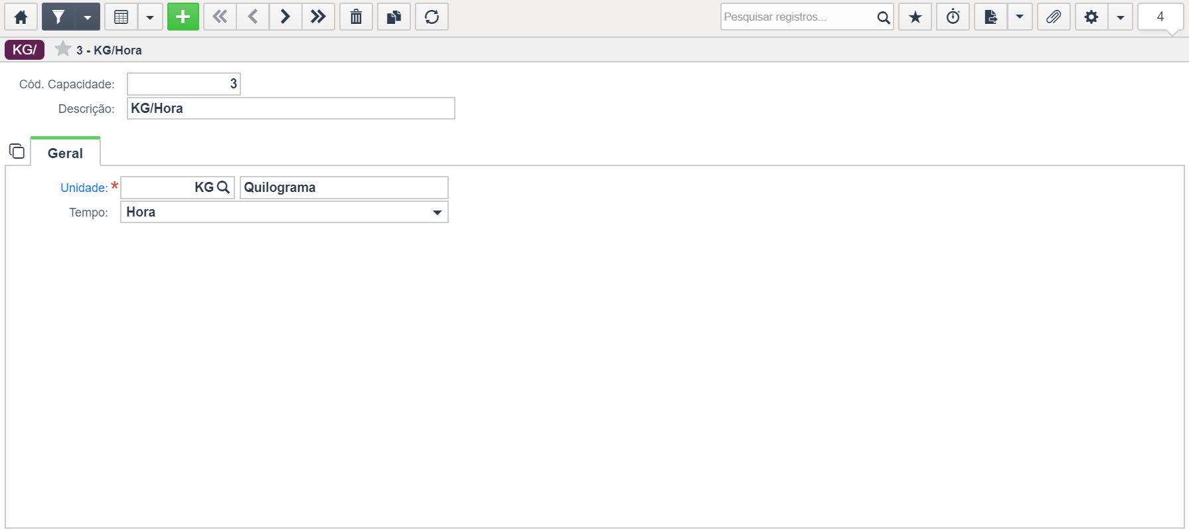
Task: Click the Cód. Capacidade field
Action: tap(184, 84)
